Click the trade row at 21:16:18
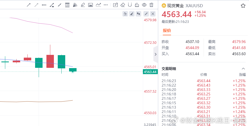Screen dimensions: 249x126 click(204, 94)
